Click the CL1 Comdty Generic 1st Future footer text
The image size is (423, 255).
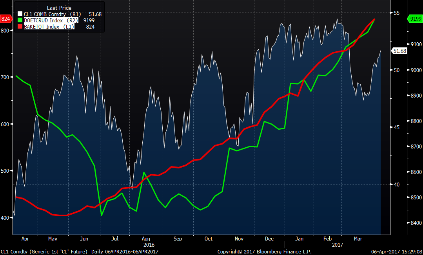tap(45, 251)
